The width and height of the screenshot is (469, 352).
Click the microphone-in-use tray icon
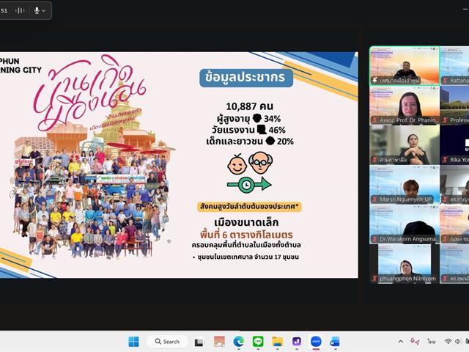pyautogui.click(x=415, y=341)
